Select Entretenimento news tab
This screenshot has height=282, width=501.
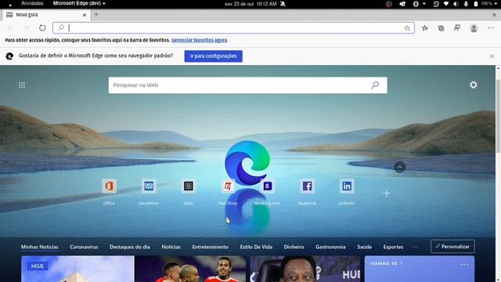pyautogui.click(x=211, y=247)
